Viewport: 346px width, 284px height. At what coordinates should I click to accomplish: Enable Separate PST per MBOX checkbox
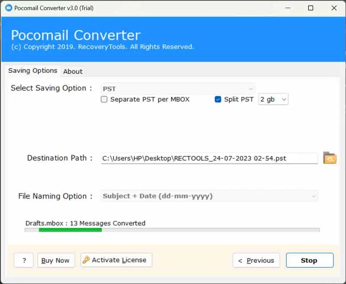104,100
